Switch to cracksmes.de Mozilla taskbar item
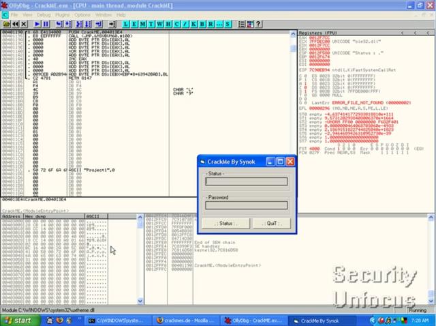The width and height of the screenshot is (436, 326). tap(186, 321)
